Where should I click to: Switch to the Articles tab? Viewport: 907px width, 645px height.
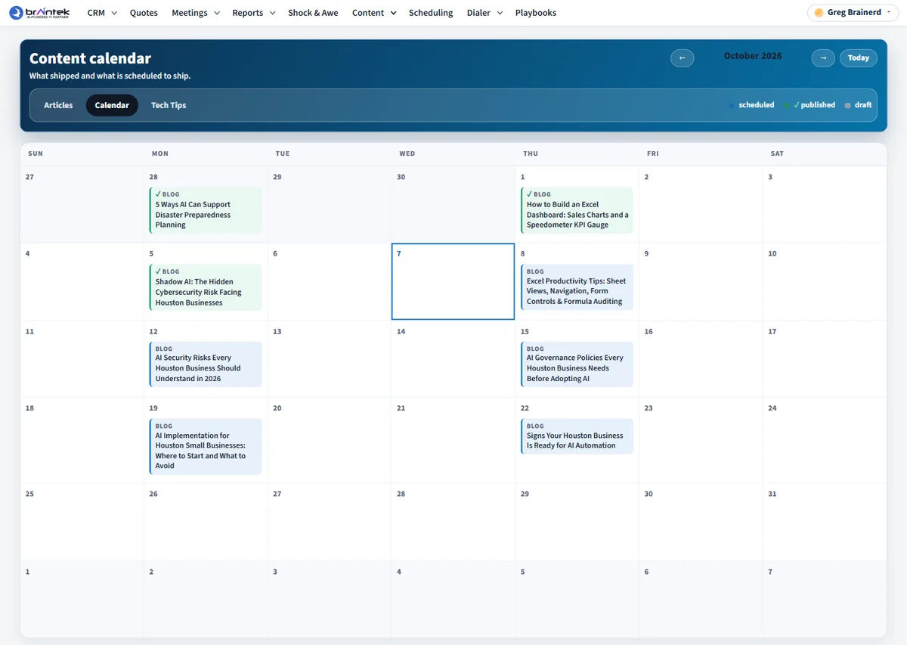(58, 105)
